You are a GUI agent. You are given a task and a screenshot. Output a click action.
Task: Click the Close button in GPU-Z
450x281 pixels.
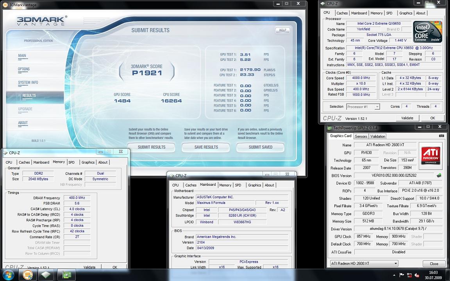click(434, 263)
